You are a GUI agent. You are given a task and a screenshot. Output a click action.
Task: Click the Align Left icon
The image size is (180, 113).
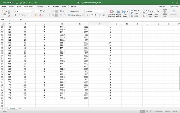pos(49,15)
